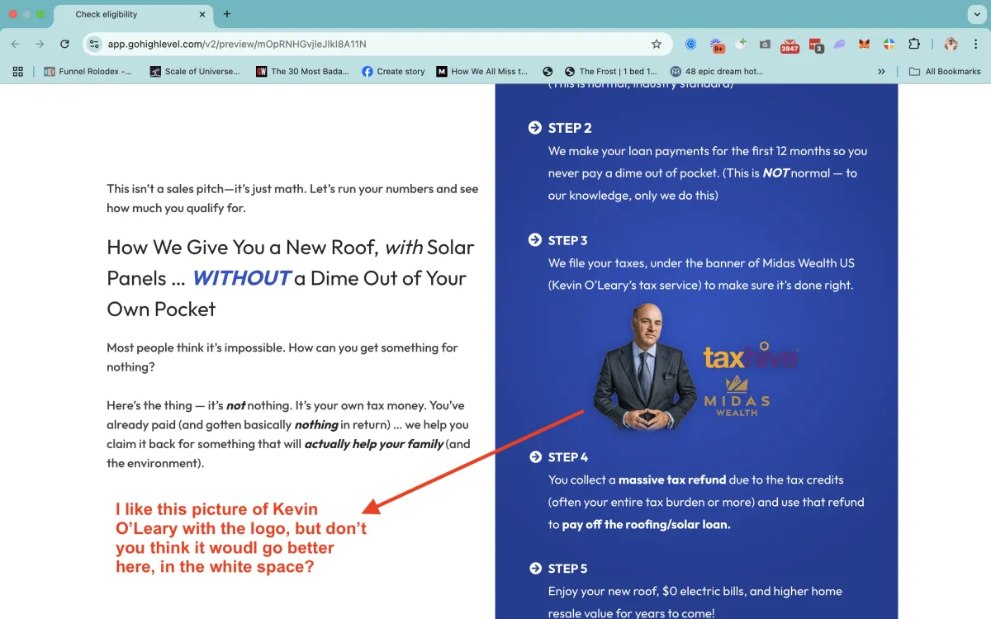The image size is (991, 619).
Task: Open the Extensions puzzle piece menu
Action: coord(914,44)
